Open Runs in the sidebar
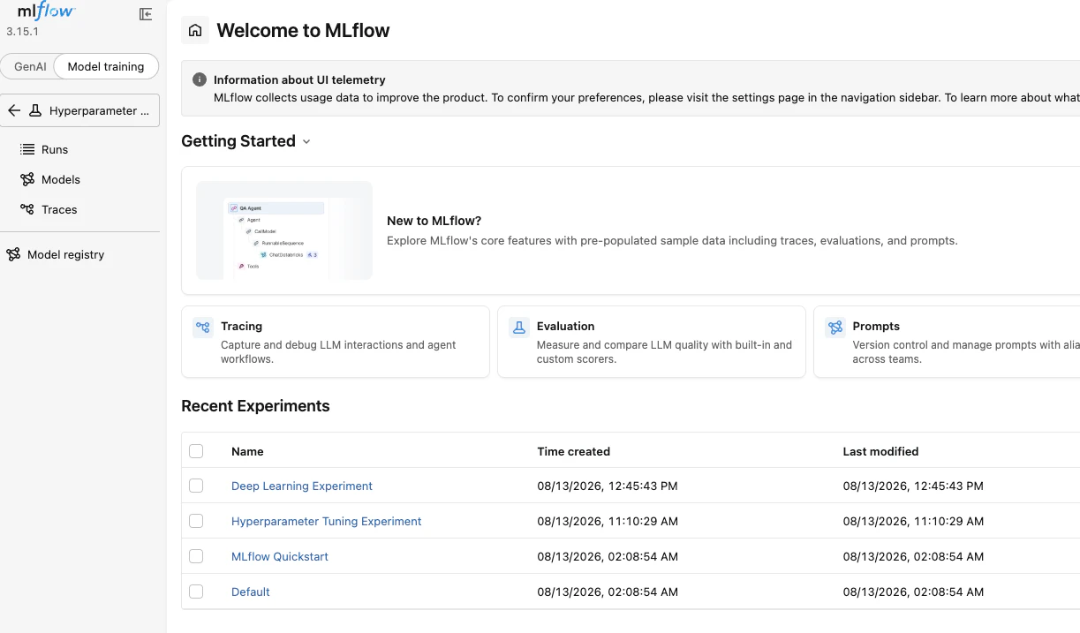Screen dimensions: 1080x633 tap(55, 149)
